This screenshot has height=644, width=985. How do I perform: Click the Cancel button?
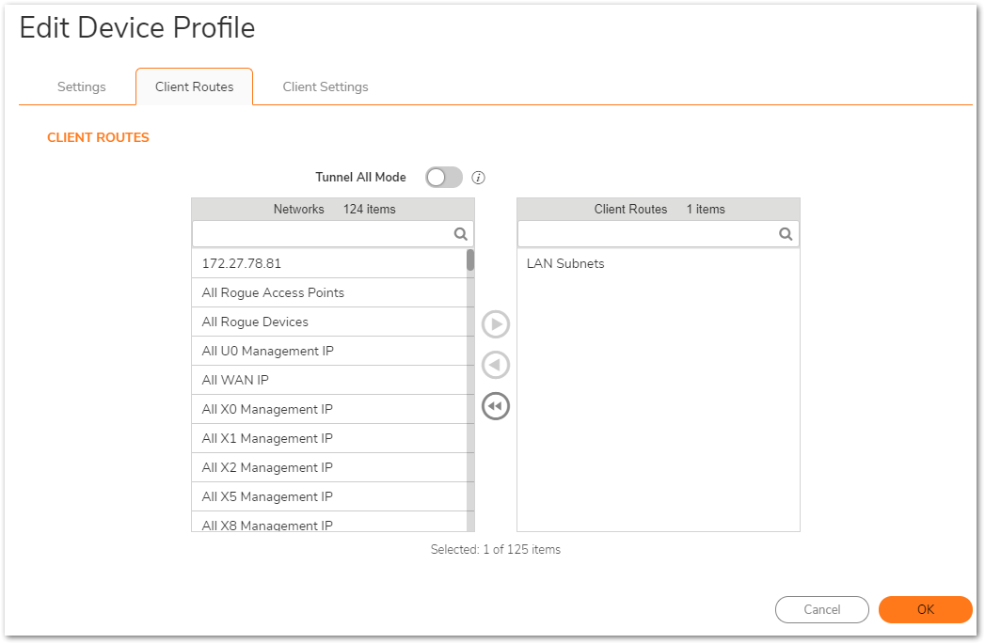point(821,609)
